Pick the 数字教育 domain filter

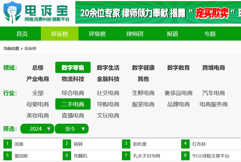pos(178,68)
